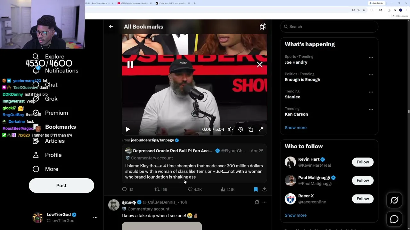
Task: Show more trending topics
Action: [296, 127]
